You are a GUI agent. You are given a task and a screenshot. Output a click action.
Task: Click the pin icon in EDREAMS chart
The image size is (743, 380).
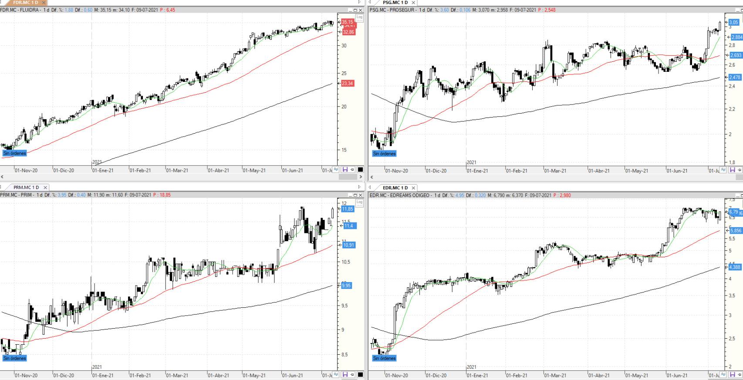click(x=740, y=375)
